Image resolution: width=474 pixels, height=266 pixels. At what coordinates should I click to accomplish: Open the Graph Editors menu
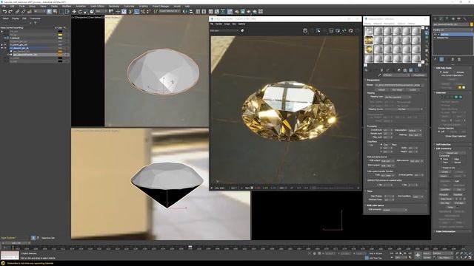[x=97, y=6]
